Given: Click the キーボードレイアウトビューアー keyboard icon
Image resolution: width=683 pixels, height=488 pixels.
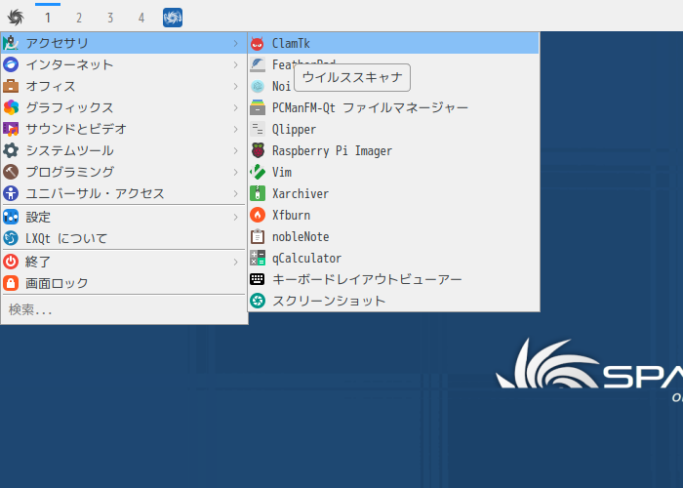Looking at the screenshot, I should (x=258, y=279).
